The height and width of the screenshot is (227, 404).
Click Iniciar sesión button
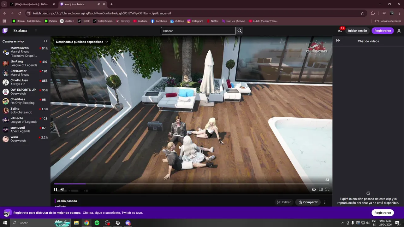click(358, 31)
